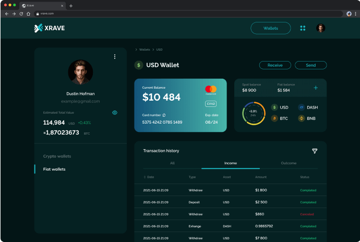This screenshot has width=360, height=242.
Task: Toggle estimated total value visibility eye
Action: [115, 113]
